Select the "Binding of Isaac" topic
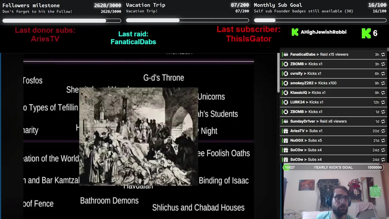Screen dimensions: 389x219 tap(224, 181)
